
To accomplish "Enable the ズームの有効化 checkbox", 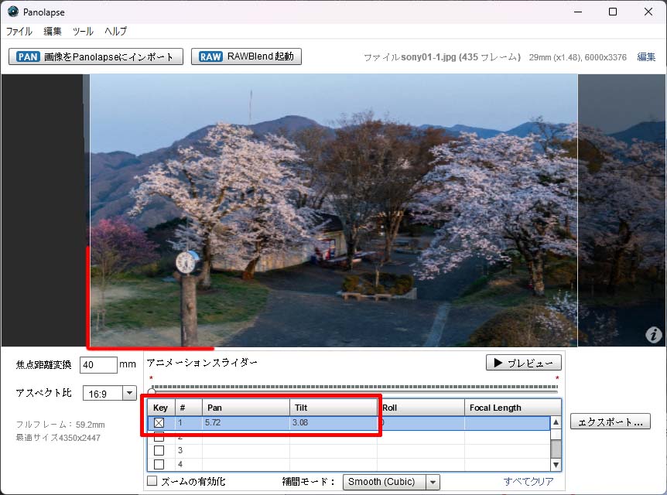I will point(152,482).
